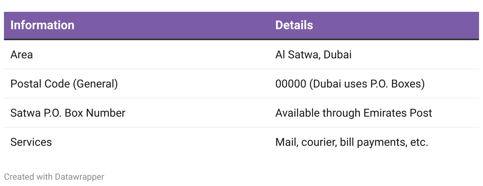This screenshot has height=186, width=483.
Task: Click Mail, courier, bill payments cell
Action: click(x=352, y=142)
